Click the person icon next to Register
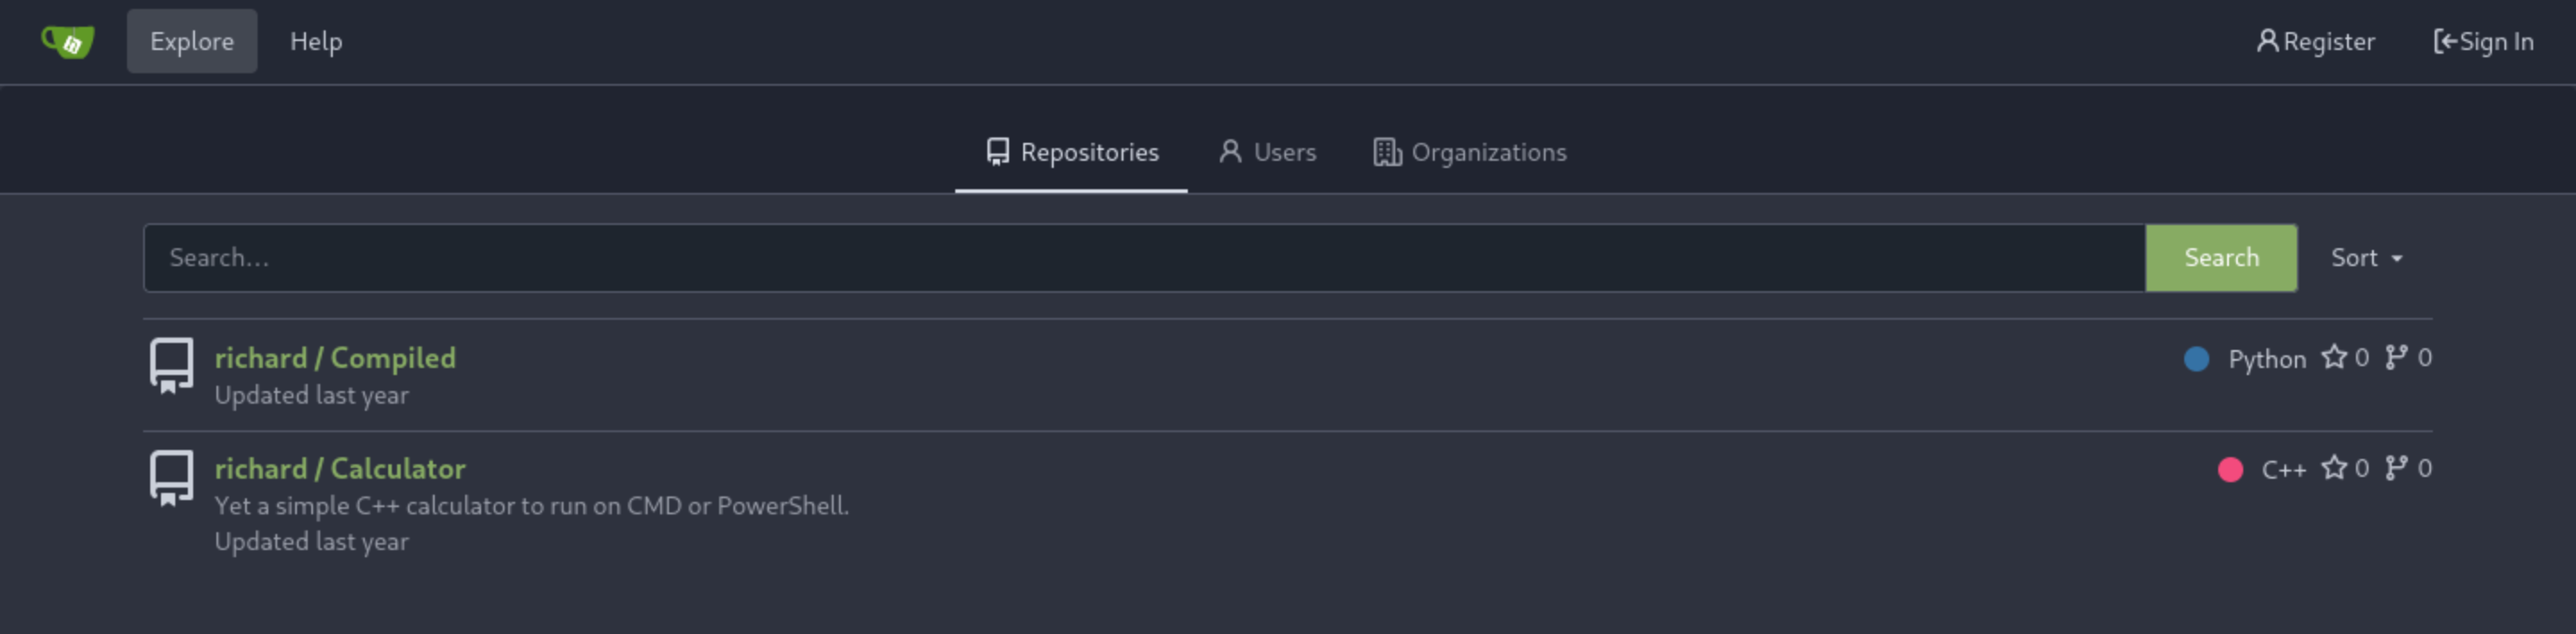Image resolution: width=2576 pixels, height=634 pixels. (2267, 41)
